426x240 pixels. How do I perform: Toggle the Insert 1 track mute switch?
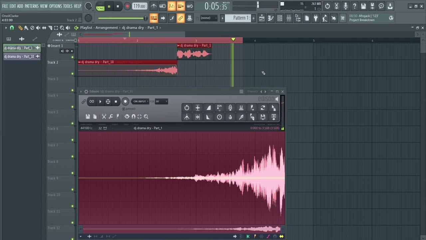(x=73, y=57)
